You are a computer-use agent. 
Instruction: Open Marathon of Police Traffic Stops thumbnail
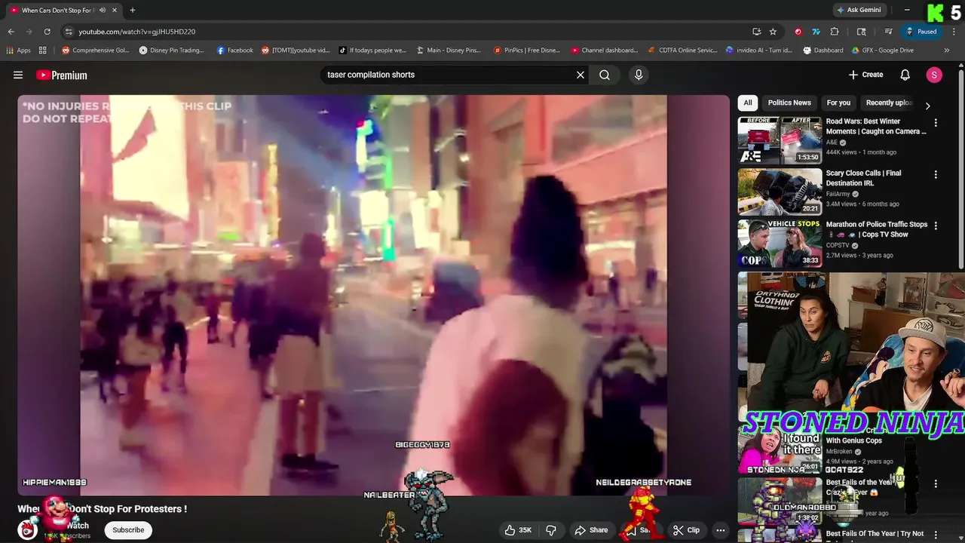[780, 244]
